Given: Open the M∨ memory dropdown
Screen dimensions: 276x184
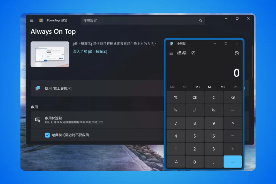Looking at the screenshot, I should tap(236, 87).
